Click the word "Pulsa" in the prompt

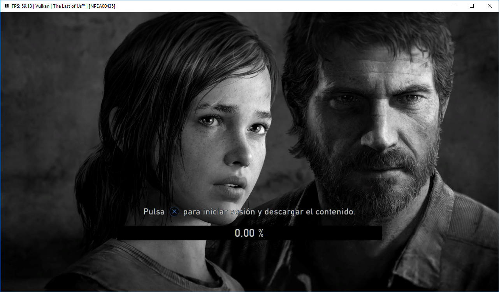pyautogui.click(x=154, y=212)
